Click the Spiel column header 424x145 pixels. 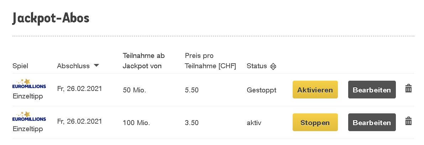(20, 66)
